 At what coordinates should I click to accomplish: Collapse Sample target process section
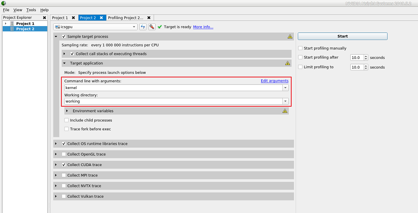click(56, 37)
